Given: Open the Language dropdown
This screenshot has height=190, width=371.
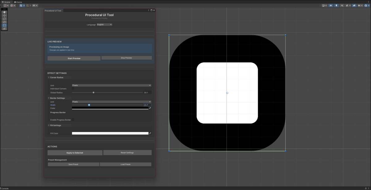Looking at the screenshot, I should tap(104, 24).
